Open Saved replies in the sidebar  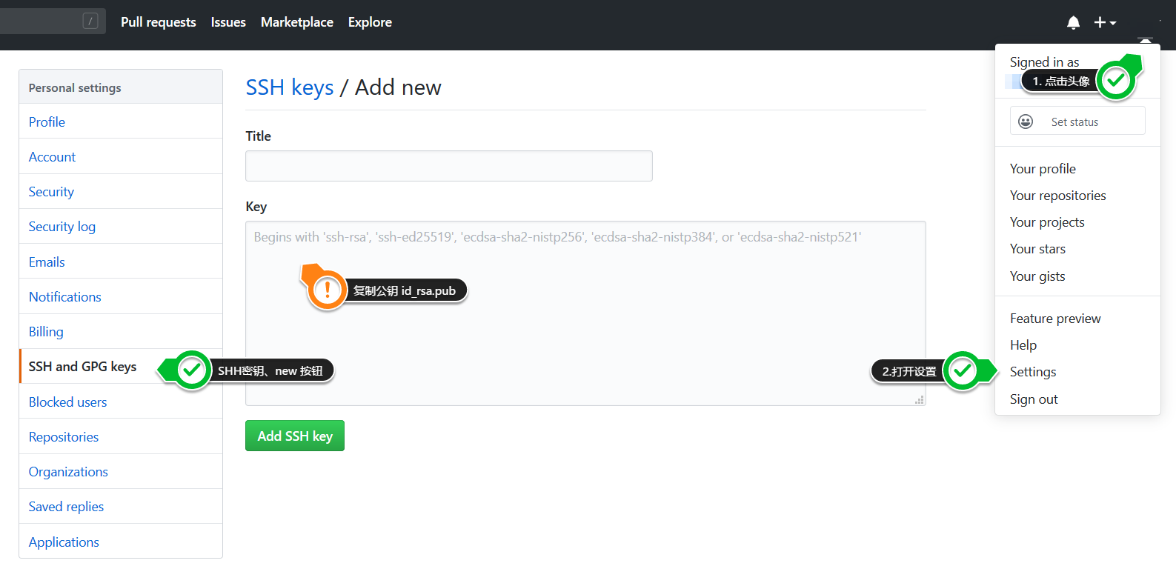121,506
